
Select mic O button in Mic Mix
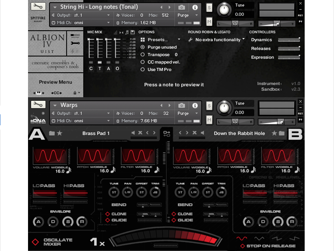click(x=117, y=69)
